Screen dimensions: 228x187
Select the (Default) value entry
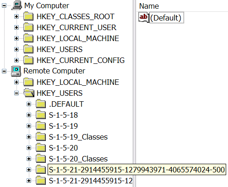tap(167, 18)
